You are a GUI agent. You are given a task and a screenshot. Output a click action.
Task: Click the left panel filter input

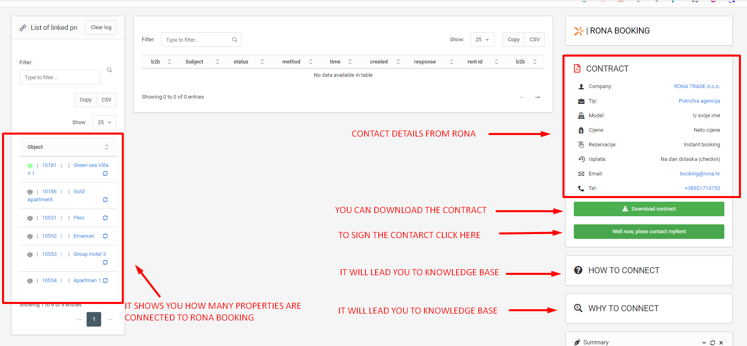click(60, 77)
